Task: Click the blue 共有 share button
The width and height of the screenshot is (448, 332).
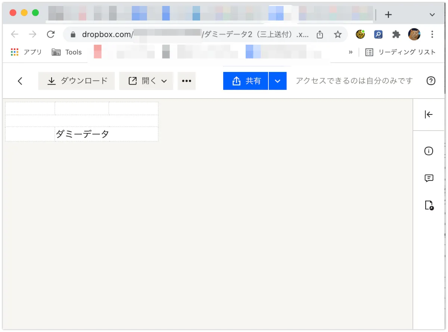Action: 246,81
